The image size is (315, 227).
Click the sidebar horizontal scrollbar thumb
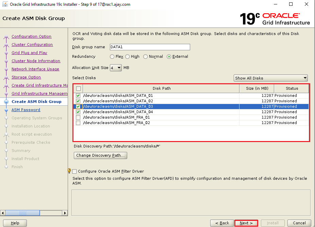[x=22, y=213]
